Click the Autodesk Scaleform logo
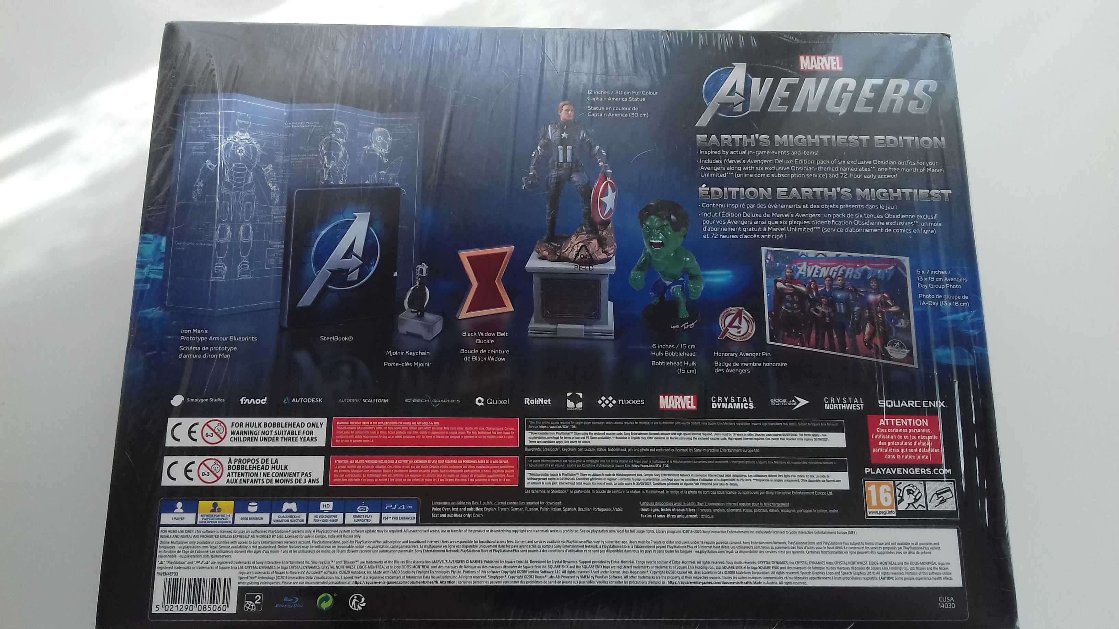The height and width of the screenshot is (629, 1119). 364,401
